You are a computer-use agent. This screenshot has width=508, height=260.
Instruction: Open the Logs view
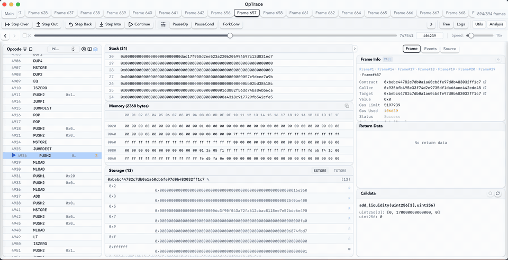(x=461, y=24)
